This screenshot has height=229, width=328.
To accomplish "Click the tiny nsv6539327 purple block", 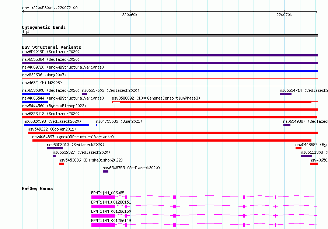I will (55, 156).
